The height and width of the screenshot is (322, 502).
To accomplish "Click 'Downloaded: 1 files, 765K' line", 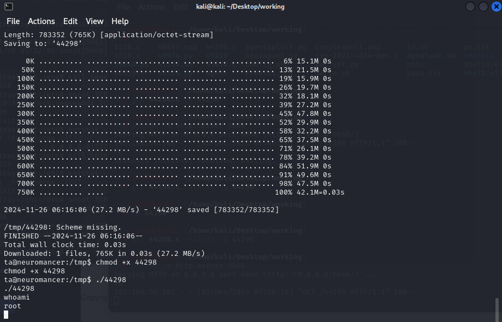I will point(104,254).
